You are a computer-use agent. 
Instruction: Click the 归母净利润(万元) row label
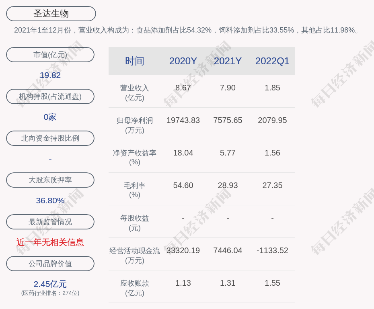pos(135,125)
